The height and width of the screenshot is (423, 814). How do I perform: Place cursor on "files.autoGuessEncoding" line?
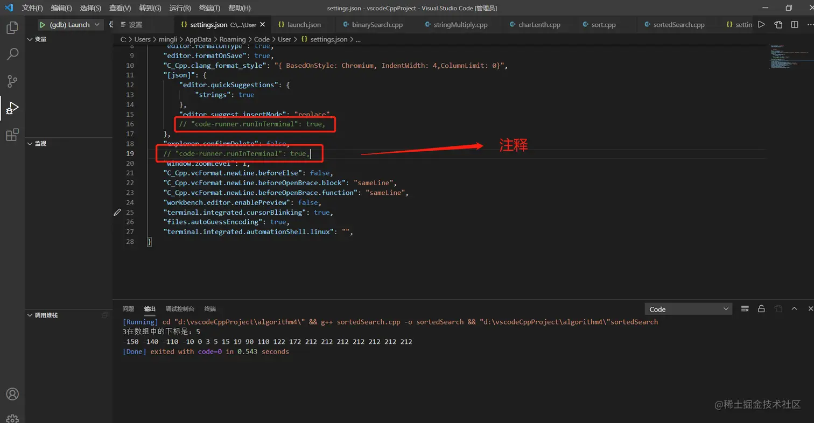point(226,222)
